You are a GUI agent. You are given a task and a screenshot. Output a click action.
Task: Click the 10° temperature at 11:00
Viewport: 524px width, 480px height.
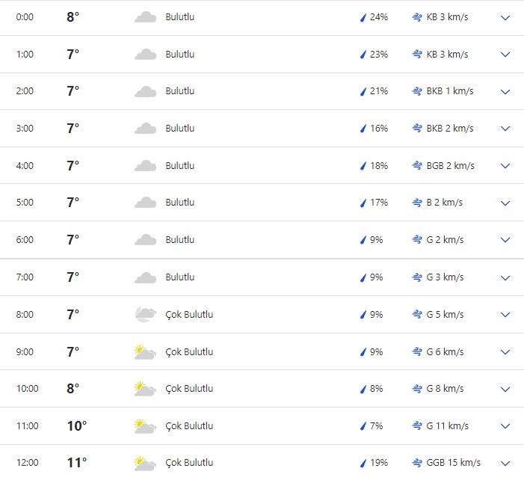tap(76, 426)
